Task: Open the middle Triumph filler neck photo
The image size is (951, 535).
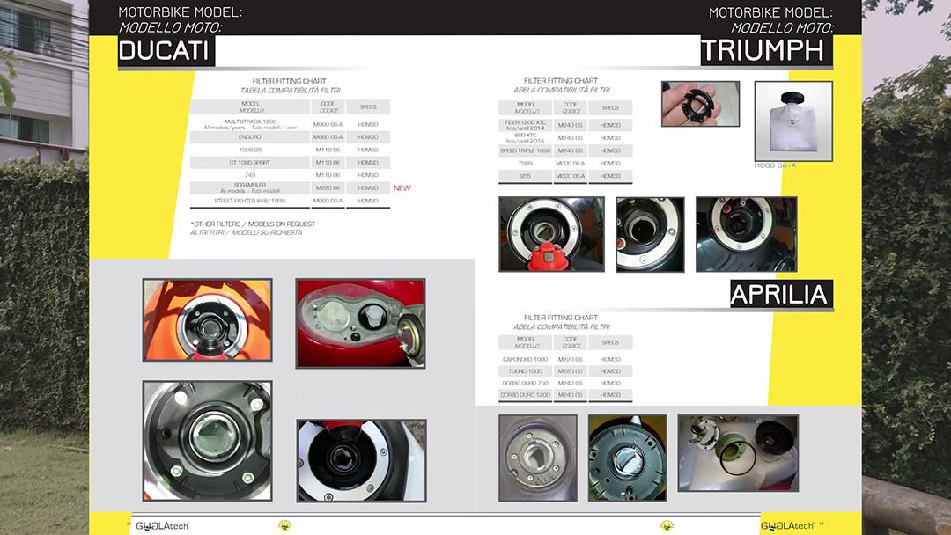Action: click(x=650, y=234)
